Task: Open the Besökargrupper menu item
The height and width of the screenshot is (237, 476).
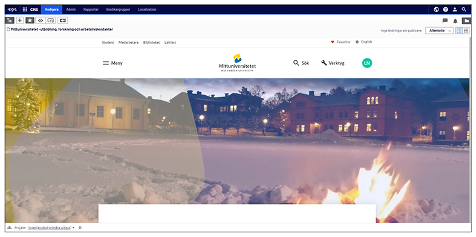Action: click(x=118, y=10)
